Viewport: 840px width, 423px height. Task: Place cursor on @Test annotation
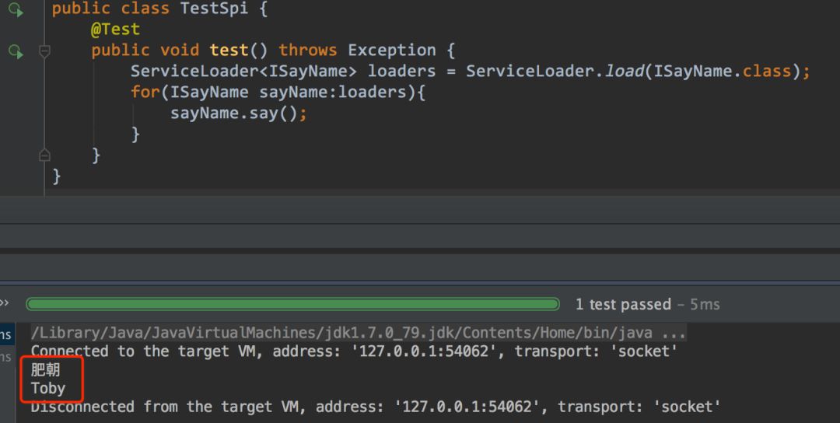pyautogui.click(x=115, y=29)
